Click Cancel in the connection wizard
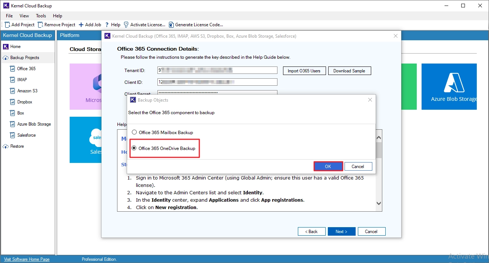The height and width of the screenshot is (263, 489). click(371, 232)
